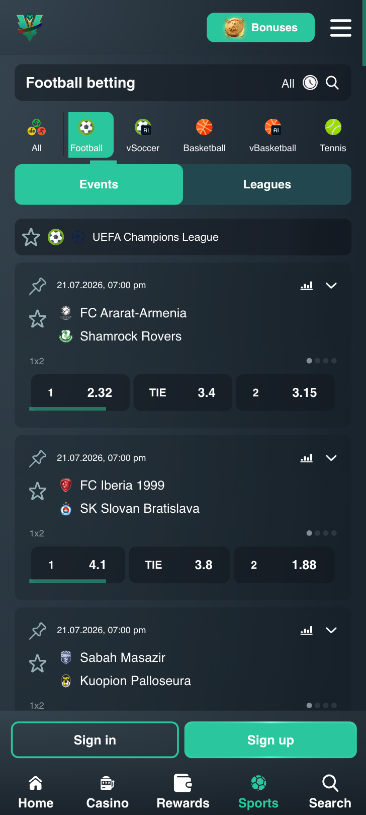Expand the Kuopion Palloseura match chevron
Viewport: 366px width, 815px height.
[331, 630]
